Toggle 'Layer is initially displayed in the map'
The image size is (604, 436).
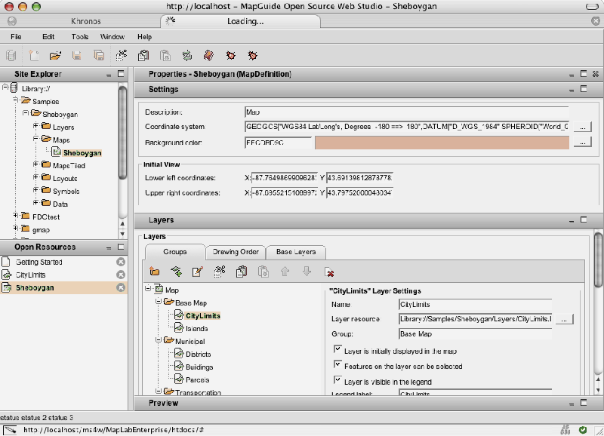point(337,351)
